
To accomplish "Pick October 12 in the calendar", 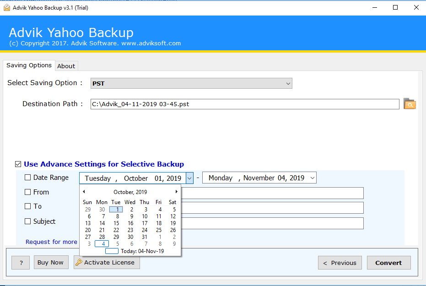I will (x=173, y=216).
